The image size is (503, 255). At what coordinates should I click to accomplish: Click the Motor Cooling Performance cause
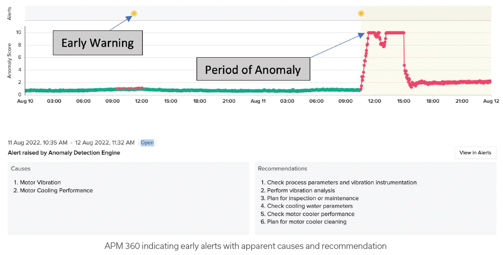56,190
